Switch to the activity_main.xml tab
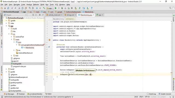175x98 pixels. click(54, 15)
